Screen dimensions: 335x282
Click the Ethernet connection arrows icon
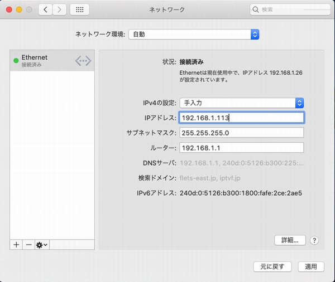(x=83, y=61)
